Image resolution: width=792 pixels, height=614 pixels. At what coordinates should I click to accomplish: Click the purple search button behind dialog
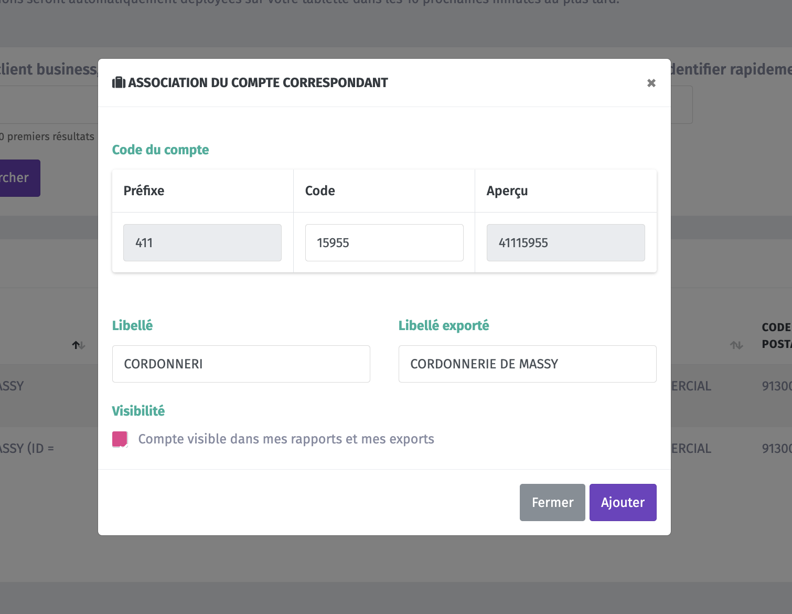19,178
